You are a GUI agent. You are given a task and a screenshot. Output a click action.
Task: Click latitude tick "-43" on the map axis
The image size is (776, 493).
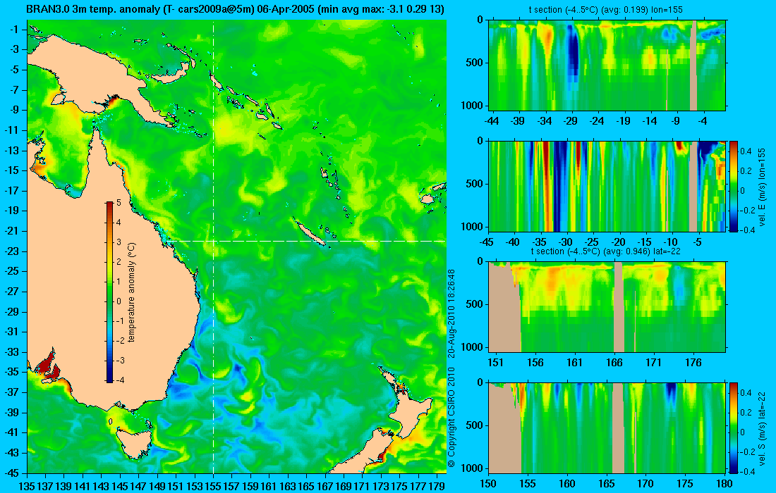(x=12, y=453)
